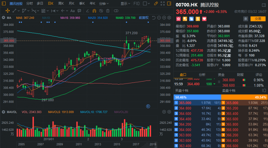Screen dimensions: 268x148
Task: Select the move/pan cursor tool
Action: click(x=7, y=11)
